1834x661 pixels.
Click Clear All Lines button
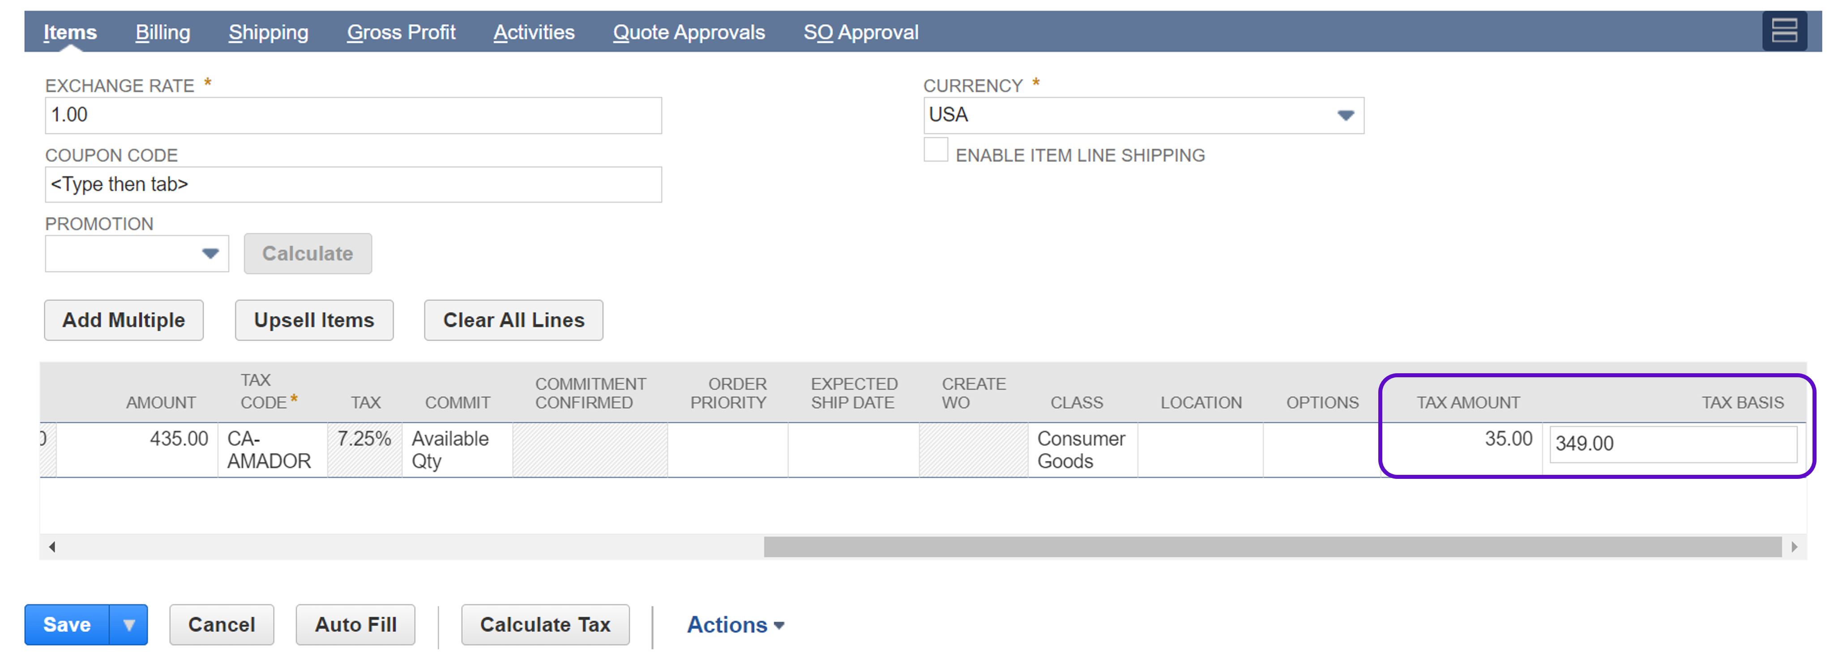(x=513, y=320)
